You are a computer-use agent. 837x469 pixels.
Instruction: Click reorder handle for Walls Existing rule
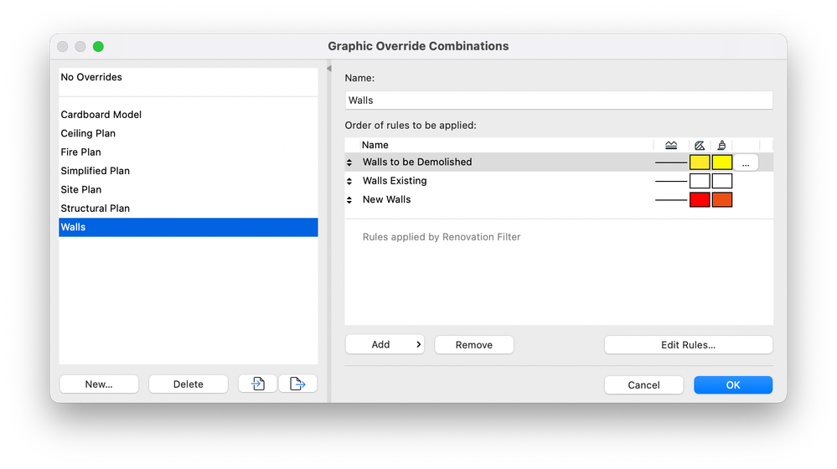[x=350, y=181]
